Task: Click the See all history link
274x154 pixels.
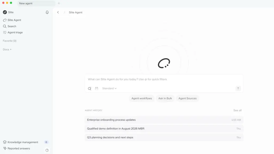Action: click(237, 110)
